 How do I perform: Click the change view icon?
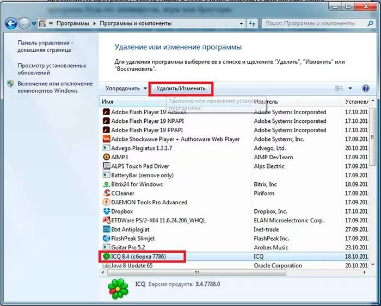pos(339,89)
